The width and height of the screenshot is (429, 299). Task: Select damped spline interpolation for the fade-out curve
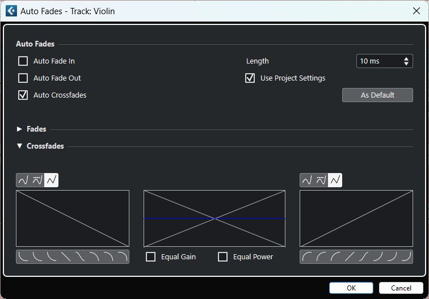[37, 180]
